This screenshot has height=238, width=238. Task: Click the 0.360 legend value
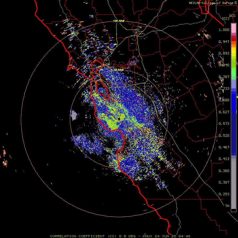[224, 171]
